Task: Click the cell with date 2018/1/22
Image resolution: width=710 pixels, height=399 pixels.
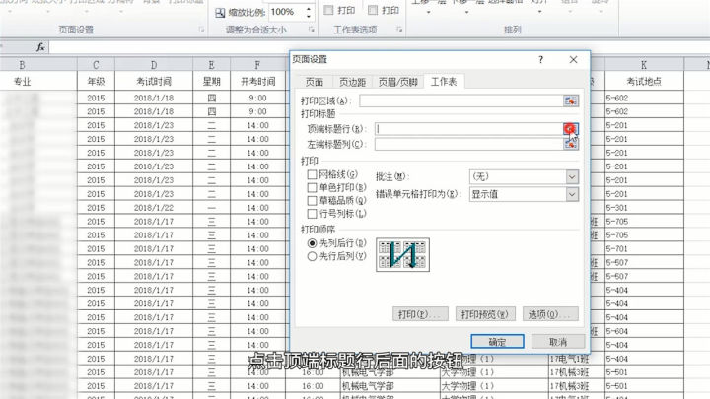Action: click(154, 208)
